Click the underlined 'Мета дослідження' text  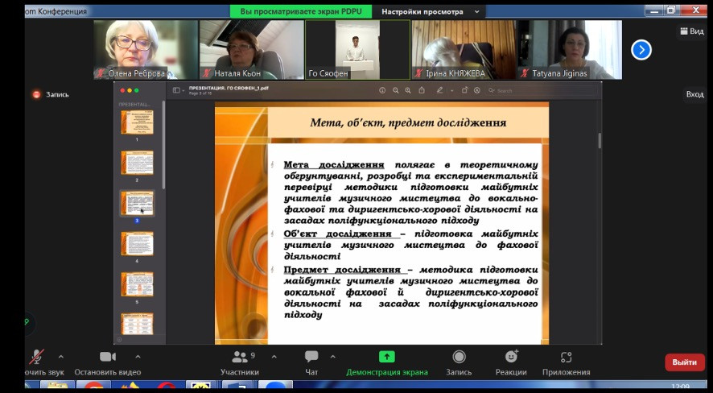334,164
